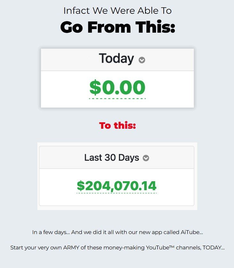Select the Last 30 Days label
This screenshot has width=234, height=268.
coord(112,158)
